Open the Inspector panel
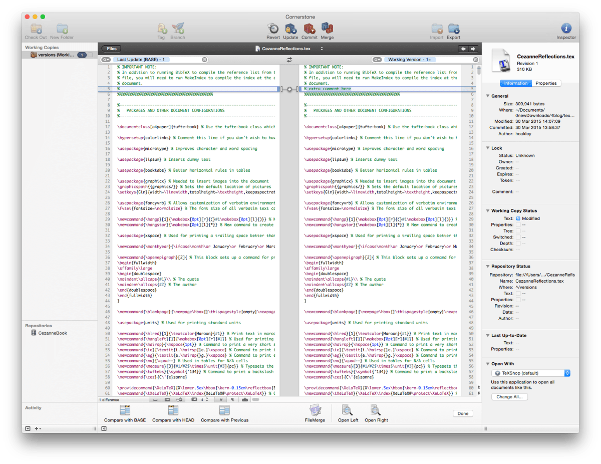Image resolution: width=601 pixels, height=464 pixels. [x=566, y=29]
